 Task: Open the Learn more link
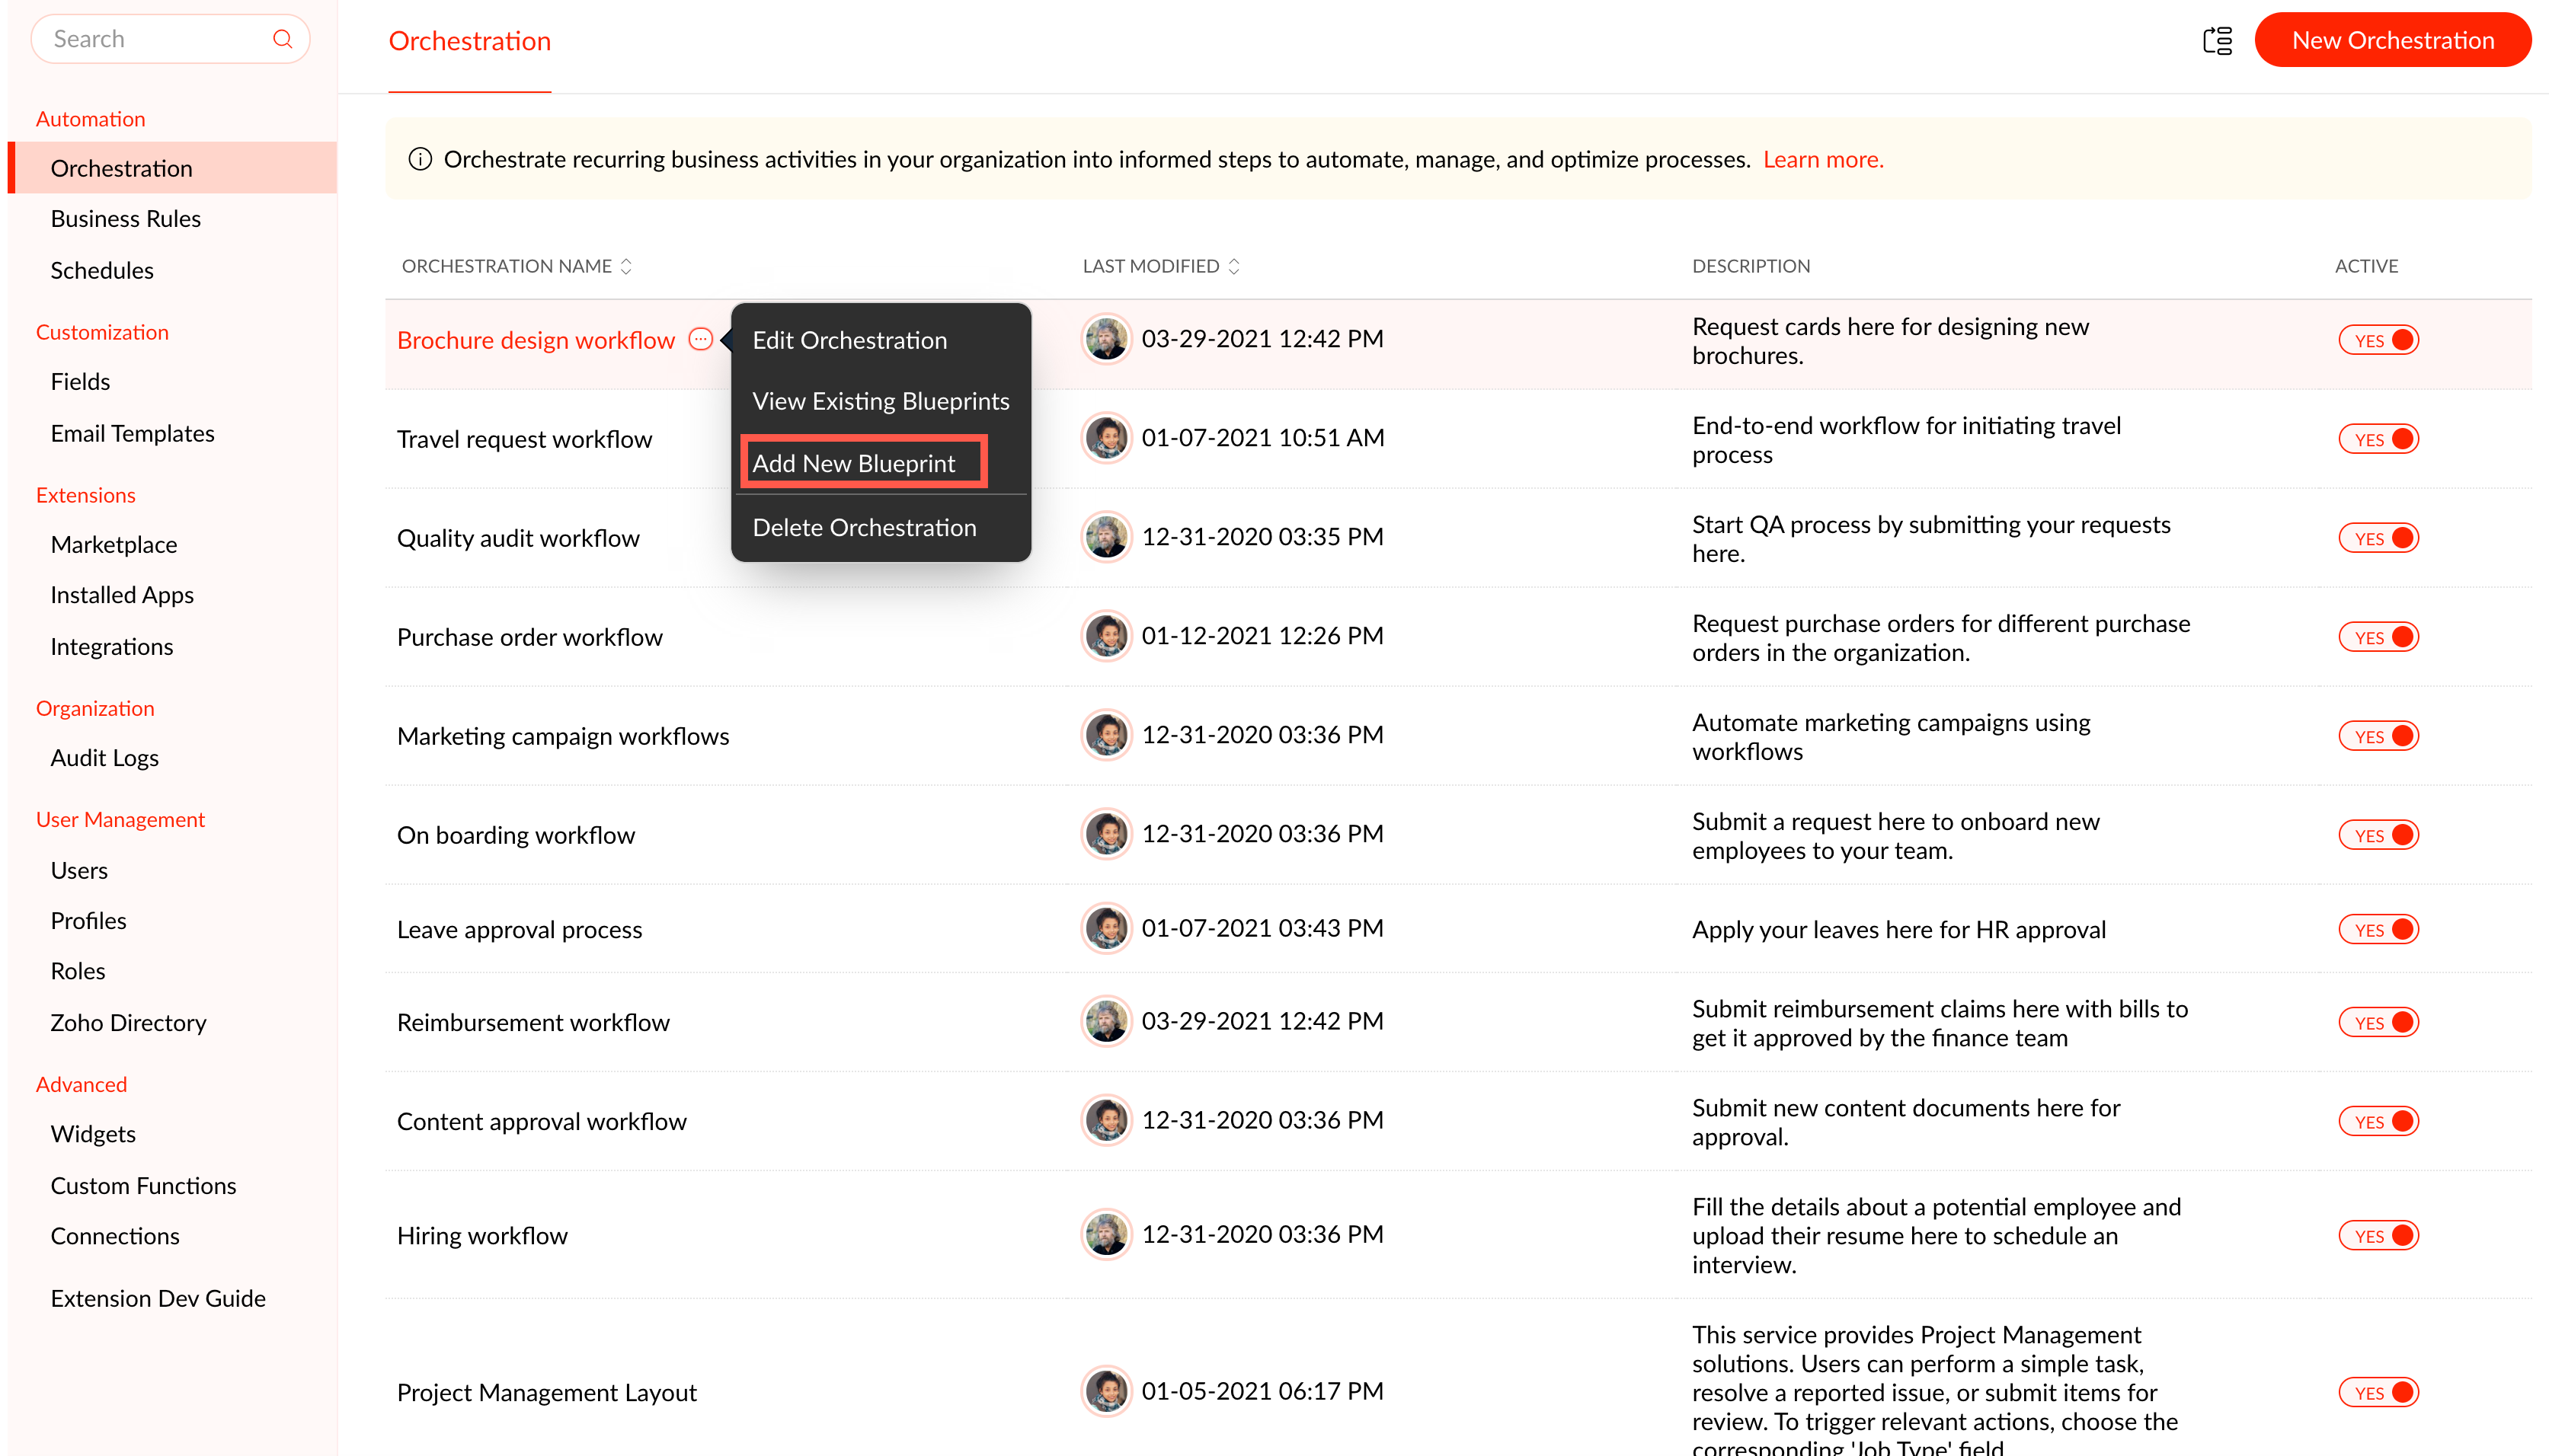(x=1823, y=159)
